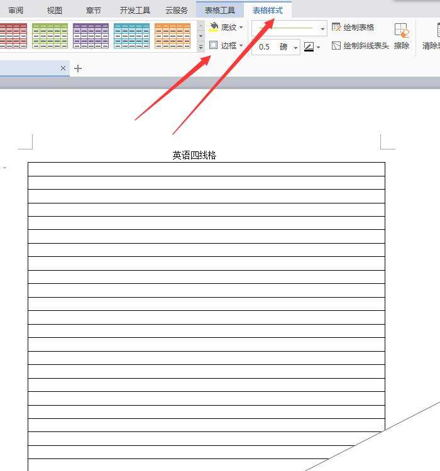Open the 审阅 ribbon tab
Image resolution: width=440 pixels, height=471 pixels.
pos(16,11)
